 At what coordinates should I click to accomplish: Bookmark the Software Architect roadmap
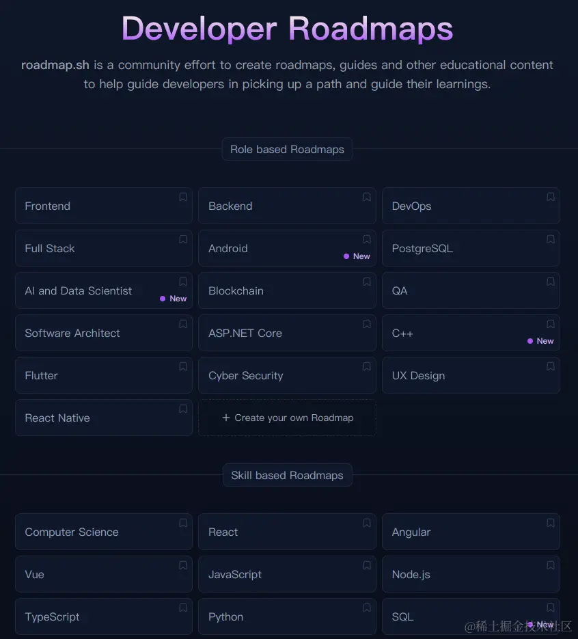[x=183, y=325]
